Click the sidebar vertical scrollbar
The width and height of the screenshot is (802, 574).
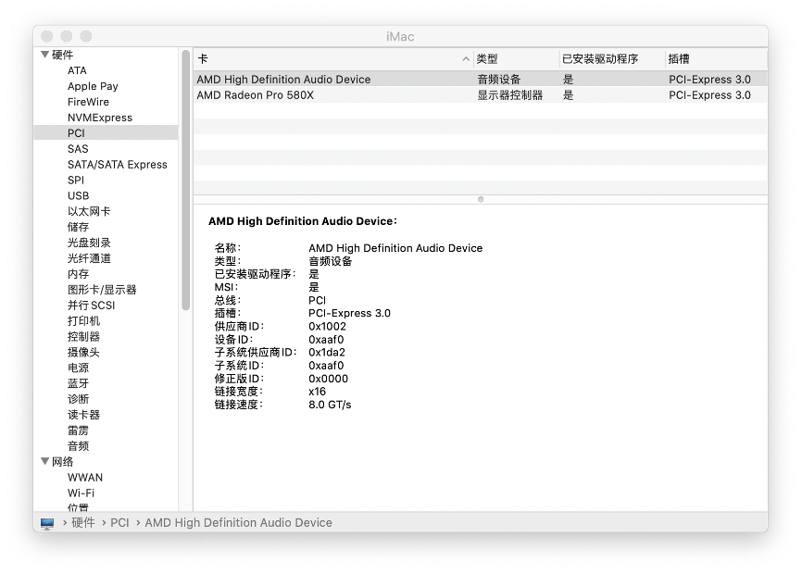click(185, 180)
